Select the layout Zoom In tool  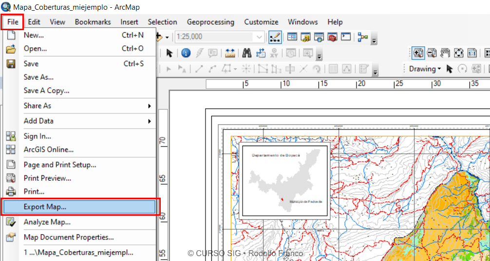[x=418, y=53]
